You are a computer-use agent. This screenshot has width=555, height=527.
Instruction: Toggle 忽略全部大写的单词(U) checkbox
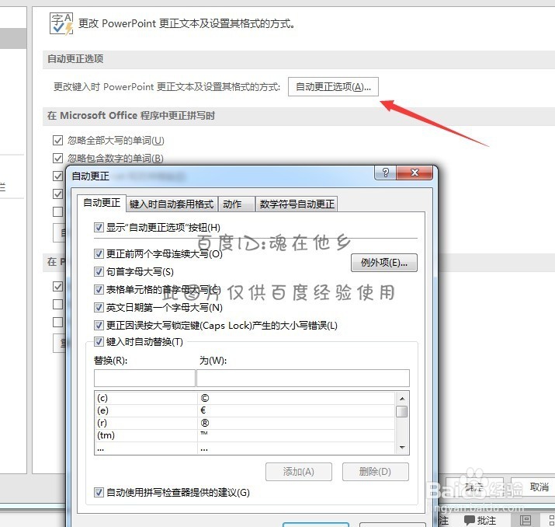57,141
